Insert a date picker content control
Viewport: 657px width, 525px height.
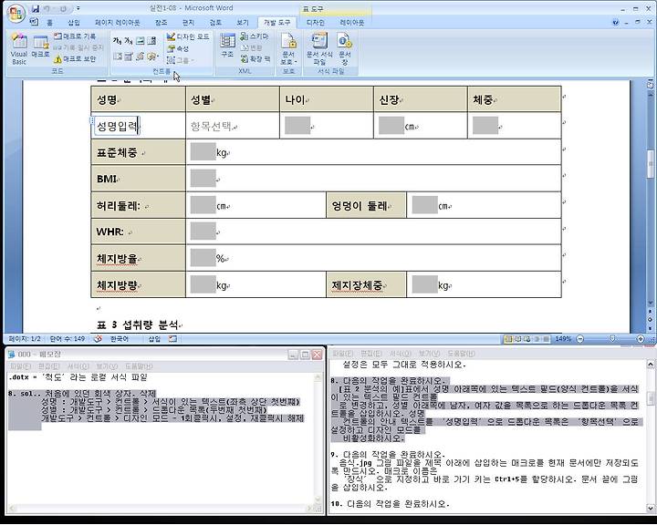pyautogui.click(x=129, y=57)
